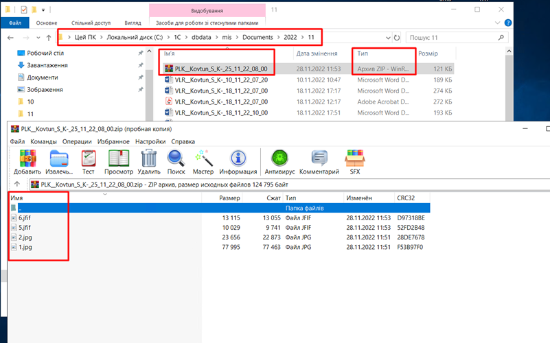The width and height of the screenshot is (550, 343).
Task: Select the 2.jpg file in the archive
Action: tap(25, 237)
